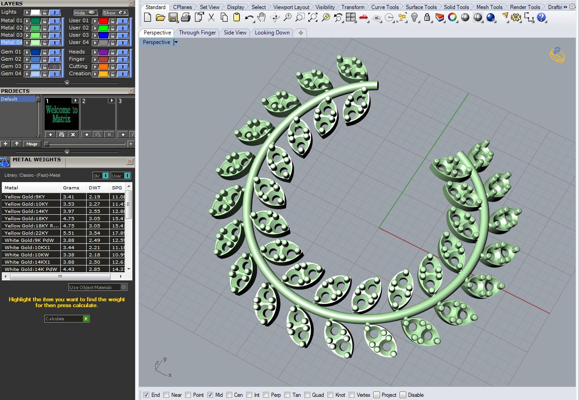Open the Transform menu
The height and width of the screenshot is (400, 579).
coord(353,7)
